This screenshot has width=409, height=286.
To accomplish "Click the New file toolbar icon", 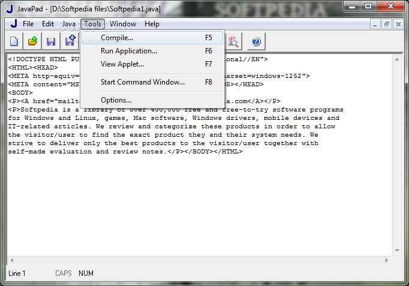I will [x=14, y=41].
